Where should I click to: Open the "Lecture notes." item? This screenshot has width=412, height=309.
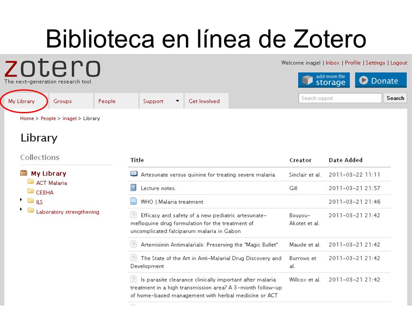158,188
